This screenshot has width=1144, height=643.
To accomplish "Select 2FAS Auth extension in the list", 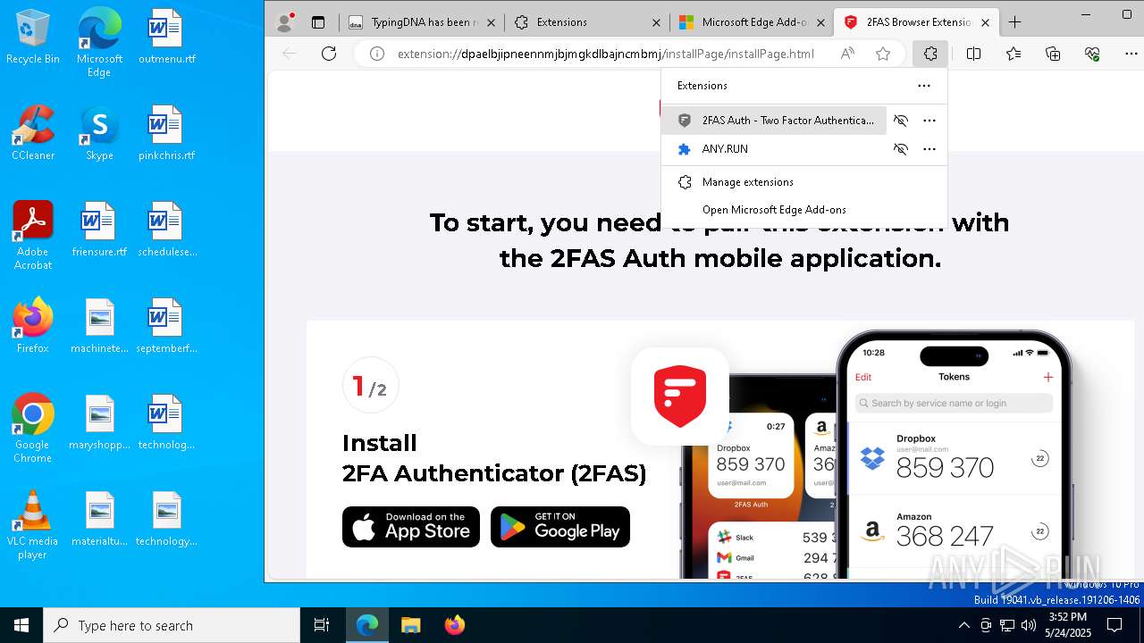I will (x=774, y=121).
